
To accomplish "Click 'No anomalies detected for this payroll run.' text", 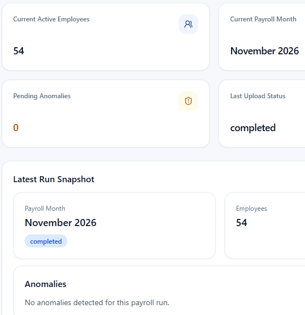I will (x=97, y=302).
